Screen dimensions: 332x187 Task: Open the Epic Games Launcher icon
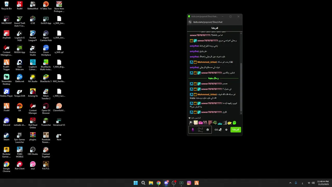[19, 138]
